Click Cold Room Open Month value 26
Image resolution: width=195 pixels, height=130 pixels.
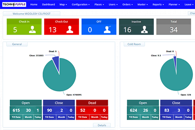click(146, 110)
